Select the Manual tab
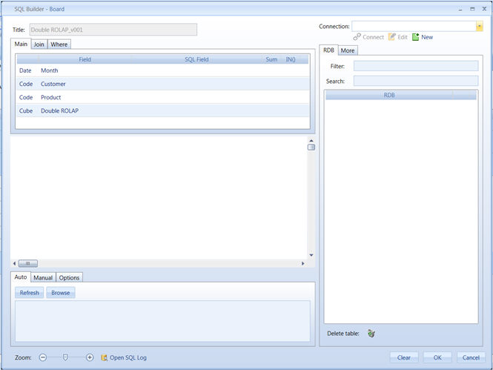The image size is (493, 370). click(x=43, y=278)
